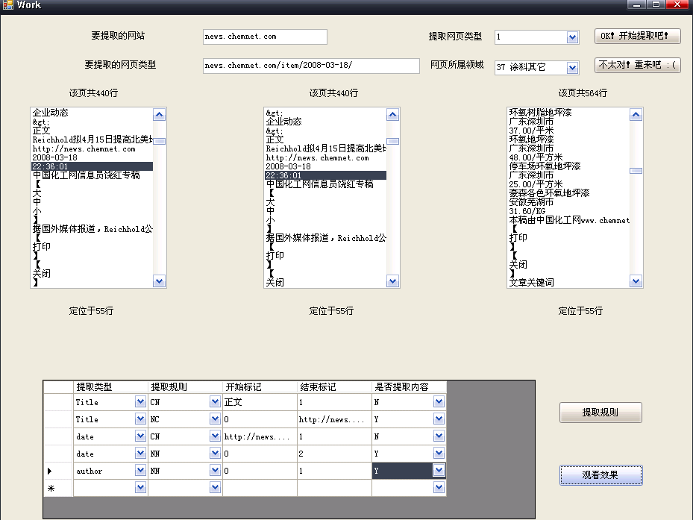Expand the 网页所属领域 combo box
Viewport: 693px width, 520px height.
[572, 68]
